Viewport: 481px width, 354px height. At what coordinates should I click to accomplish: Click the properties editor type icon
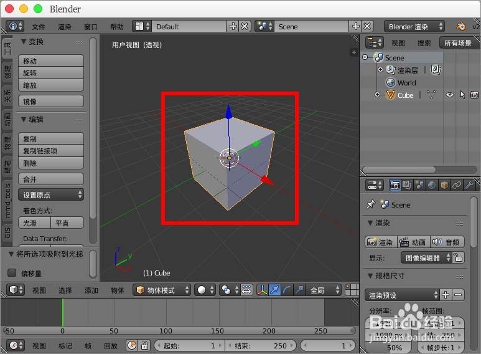coord(375,185)
